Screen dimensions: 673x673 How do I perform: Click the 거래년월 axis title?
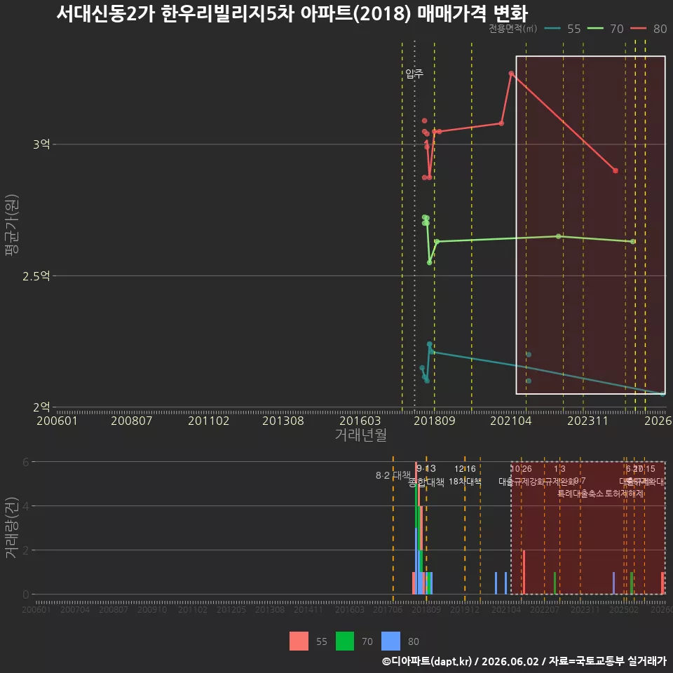(x=360, y=435)
